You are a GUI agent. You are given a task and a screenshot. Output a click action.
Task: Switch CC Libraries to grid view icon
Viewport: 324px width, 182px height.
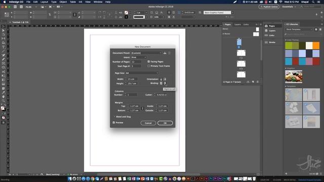click(x=316, y=29)
